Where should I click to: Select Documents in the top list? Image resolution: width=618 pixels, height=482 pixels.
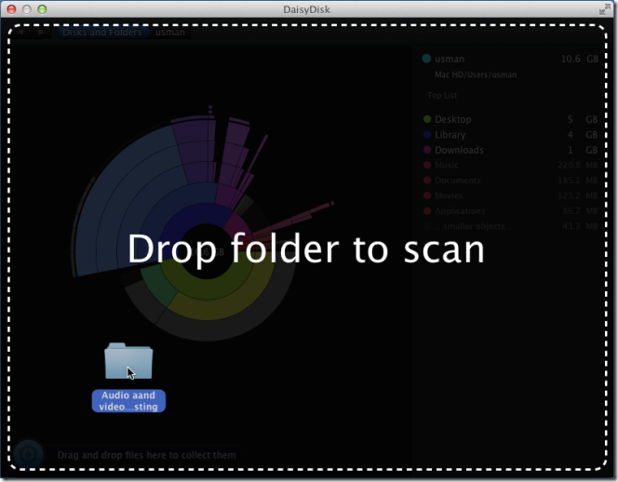pos(510,181)
